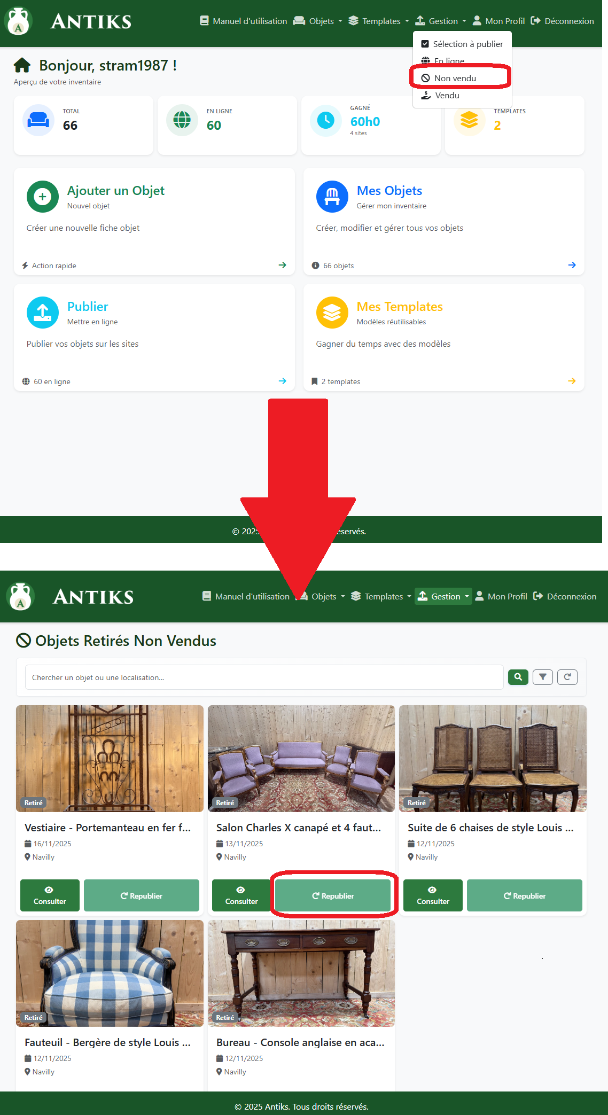The width and height of the screenshot is (608, 1115).
Task: Open filters with the funnel icon button
Action: (x=542, y=677)
